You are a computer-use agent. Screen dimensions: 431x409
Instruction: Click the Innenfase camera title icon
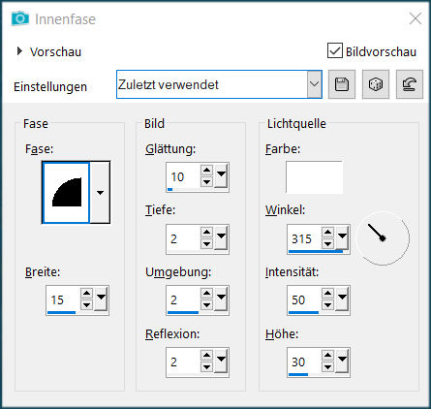tap(20, 18)
